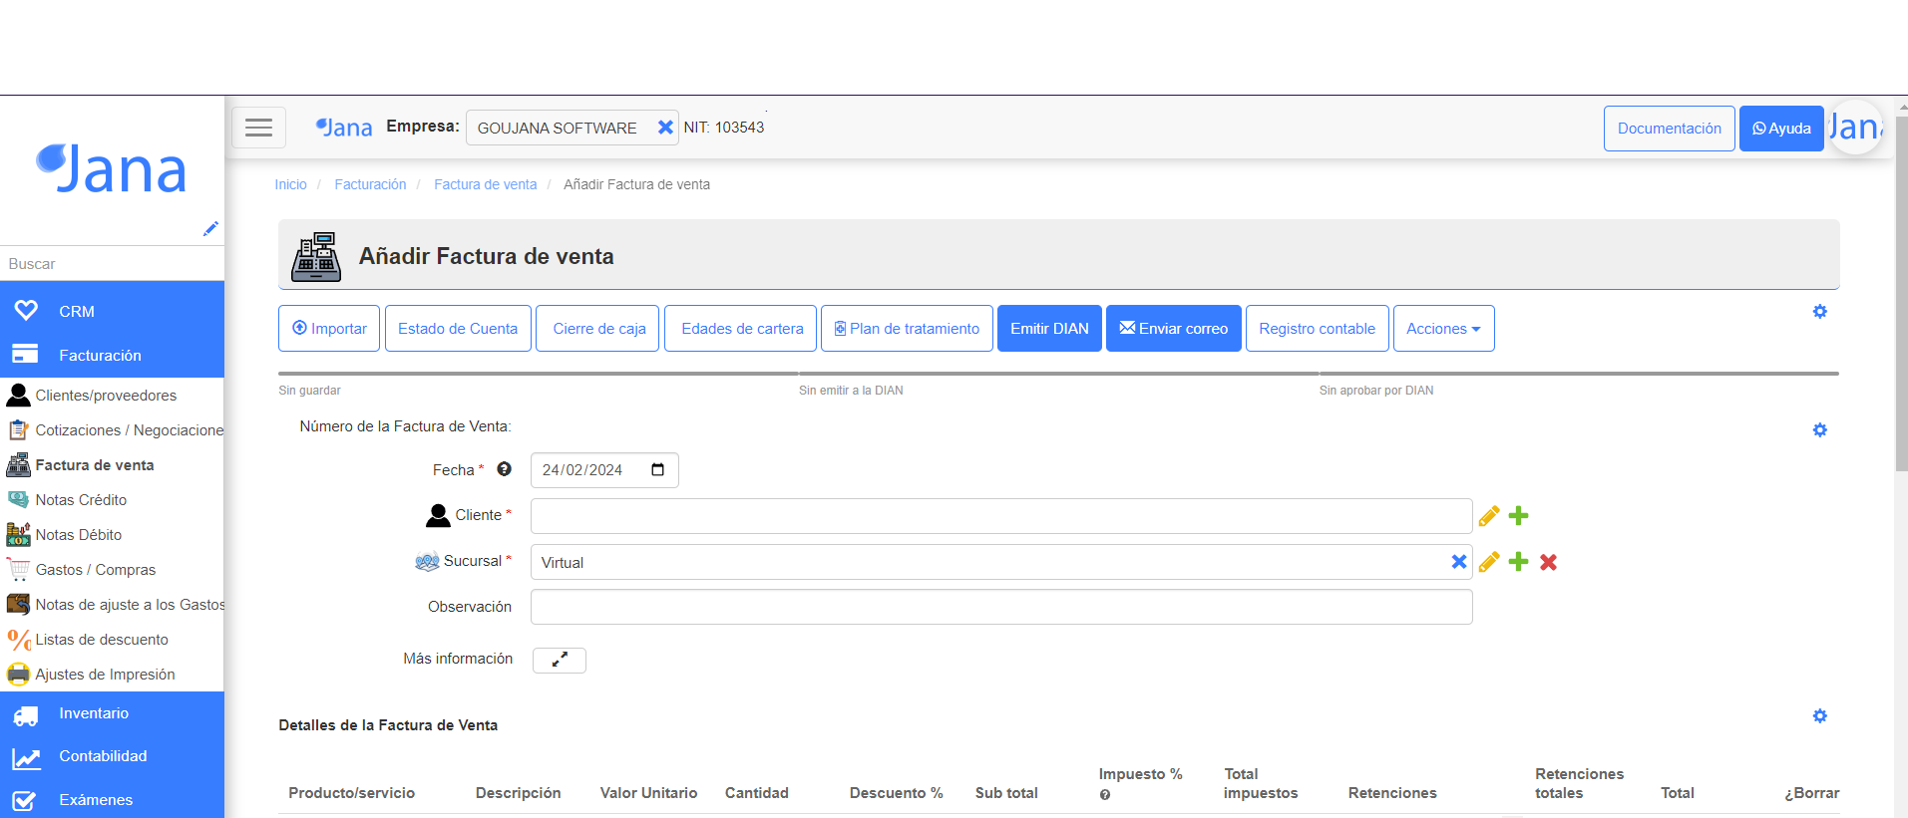Go to Factura de venta breadcrumb link
The width and height of the screenshot is (1908, 818).
(x=485, y=184)
